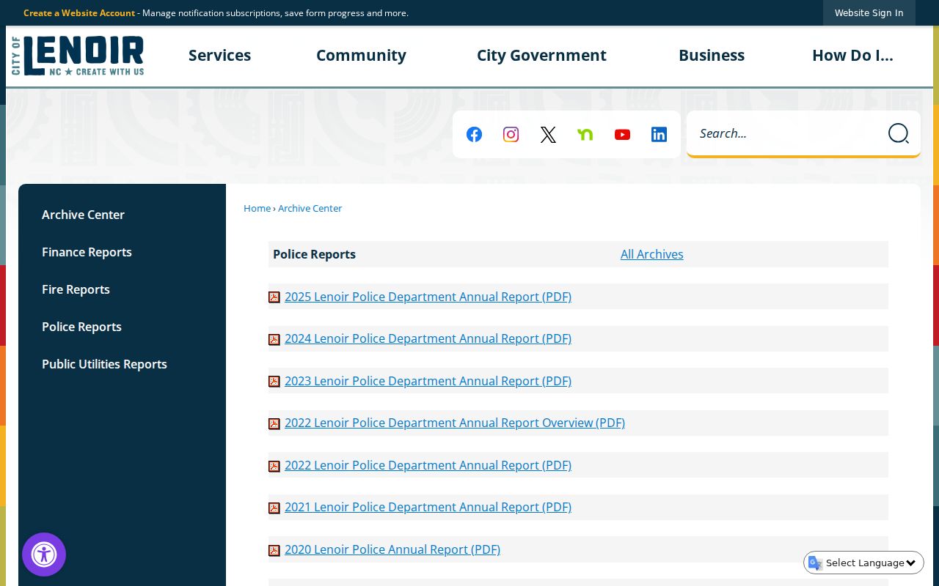Open 2023 Lenoir Police Department Annual Report
Screen dimensions: 939x586
(428, 381)
